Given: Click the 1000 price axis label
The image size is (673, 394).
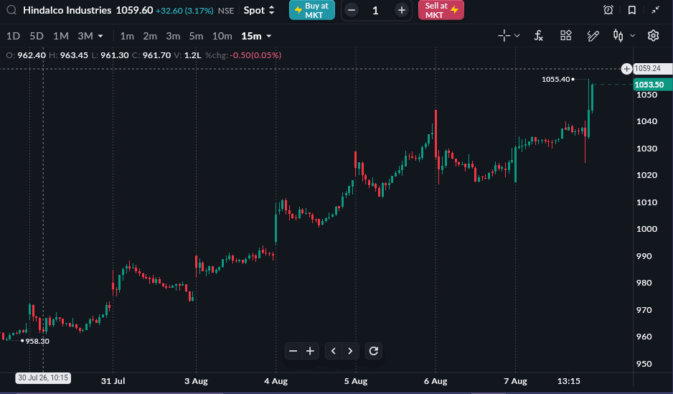Looking at the screenshot, I should (x=646, y=229).
